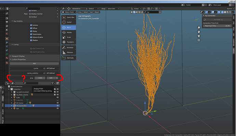Viewport: 236px width, 136px height.
Task: Open the viewport View menu
Action: (80, 12)
